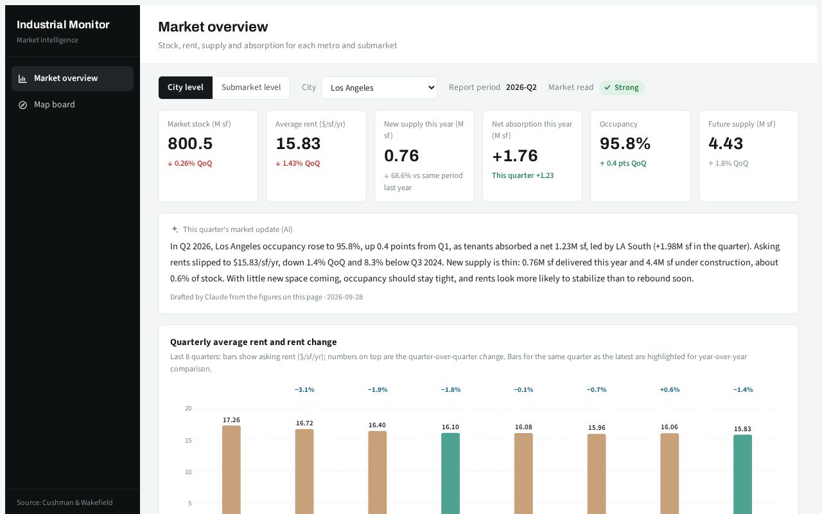Click the report period value 2026-Q2
Viewport: 822px width, 514px height.
point(521,87)
